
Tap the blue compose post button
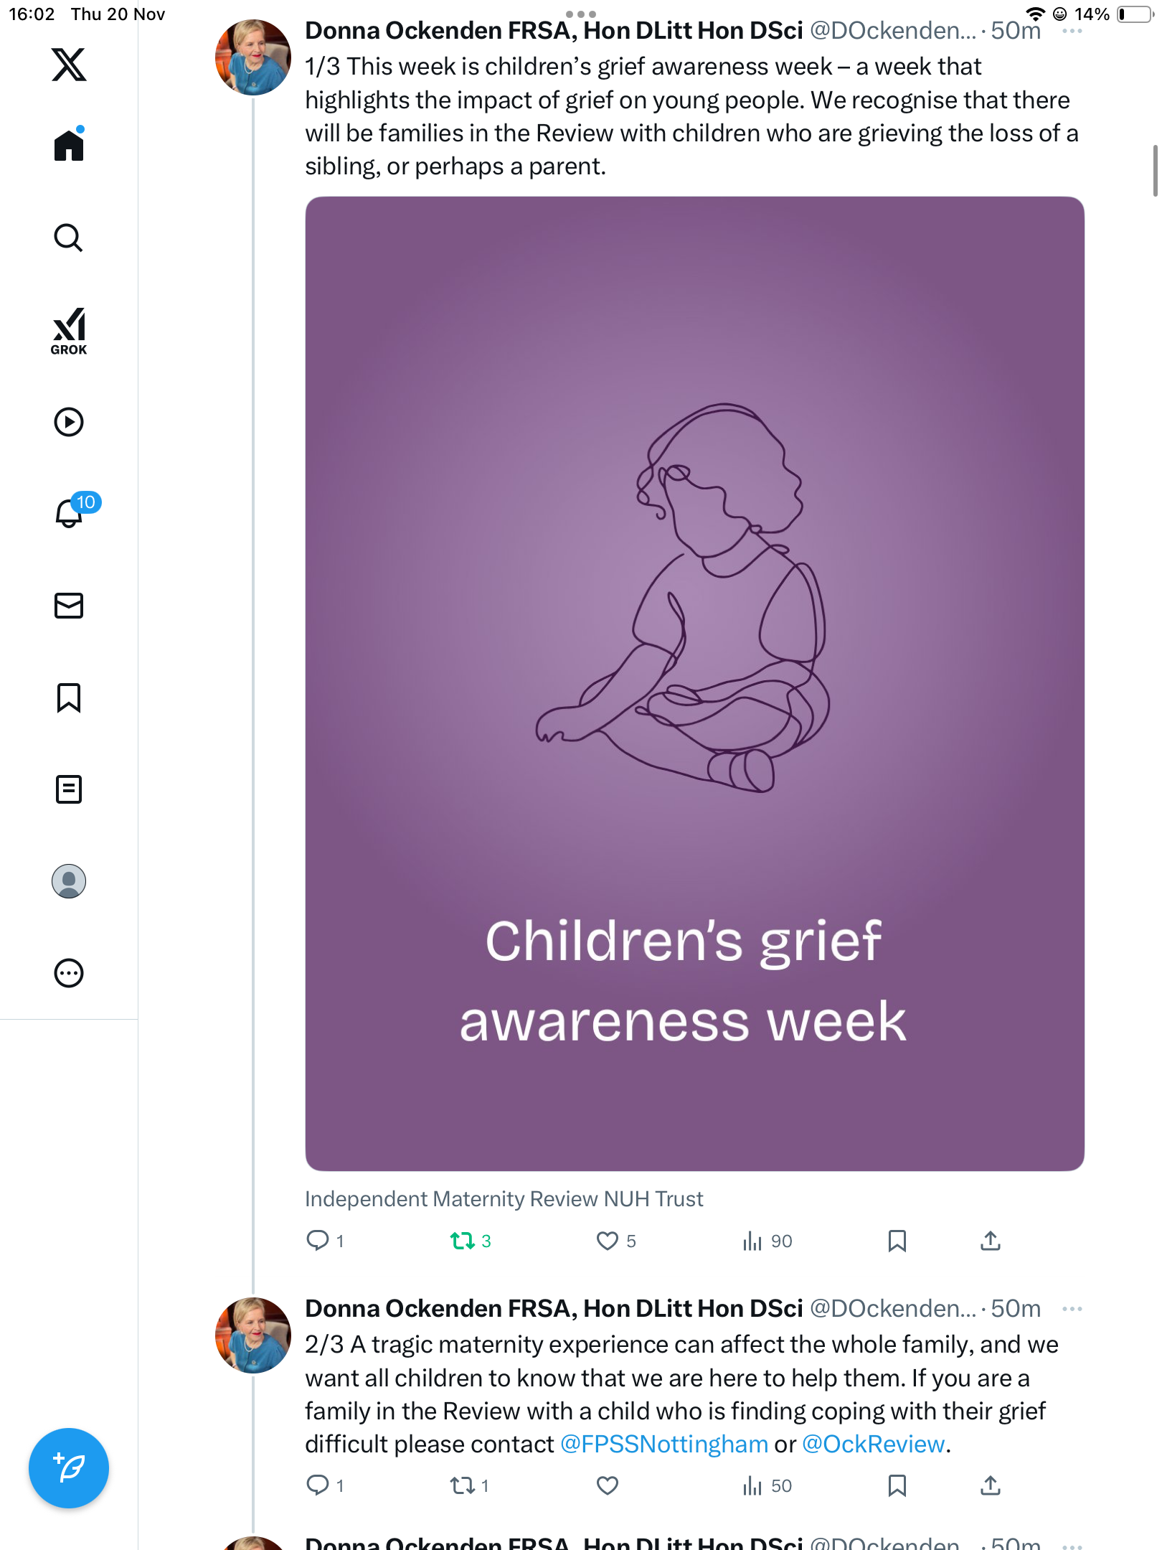coord(69,1468)
